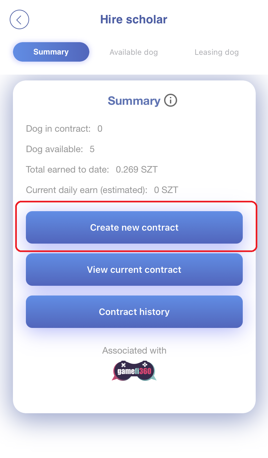Click the gamefi360 controller logo
Image resolution: width=268 pixels, height=458 pixels.
(x=134, y=370)
